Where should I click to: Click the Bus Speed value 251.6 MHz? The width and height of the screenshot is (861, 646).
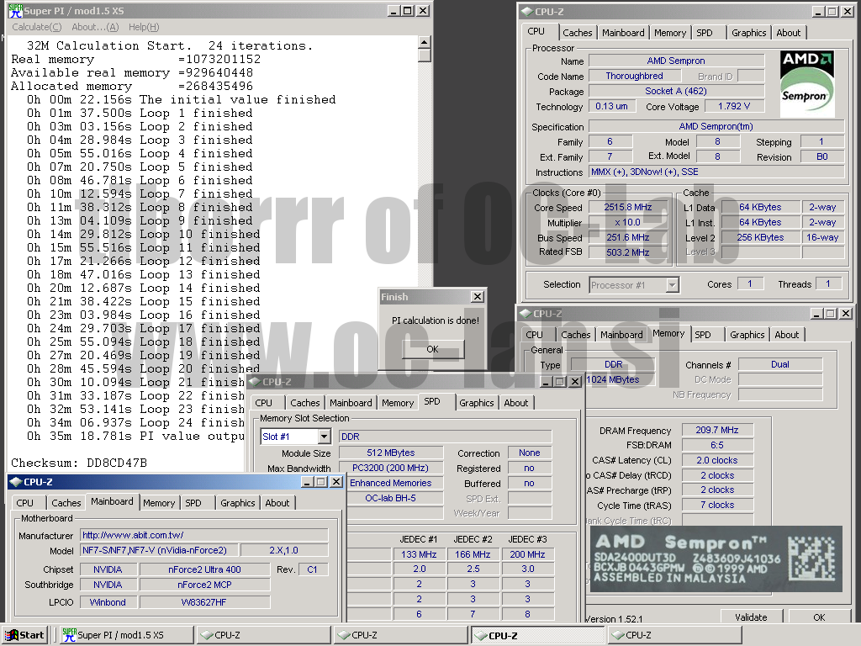click(628, 237)
